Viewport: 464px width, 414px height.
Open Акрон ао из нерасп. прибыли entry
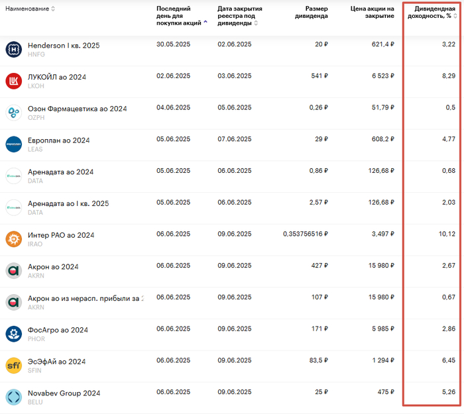84,298
